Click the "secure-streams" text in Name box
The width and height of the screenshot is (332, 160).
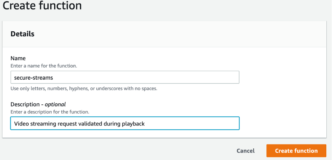pos(32,77)
